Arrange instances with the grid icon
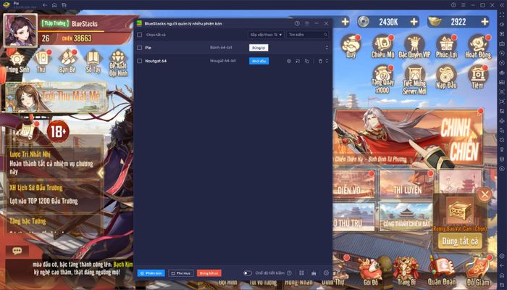The width and height of the screenshot is (507, 290). pos(301,273)
